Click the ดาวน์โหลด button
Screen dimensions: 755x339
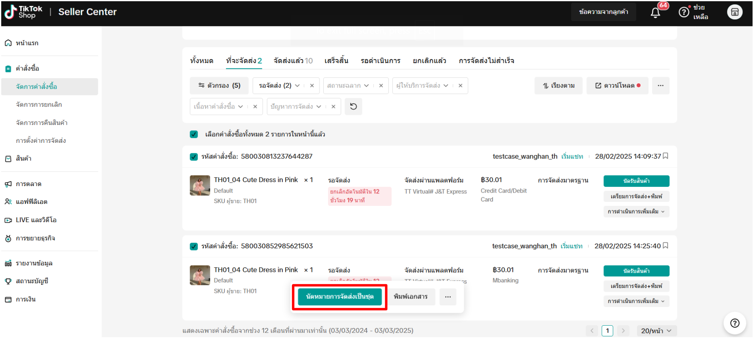point(618,85)
